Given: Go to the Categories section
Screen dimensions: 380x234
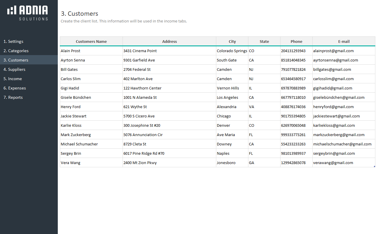Looking at the screenshot, I should pyautogui.click(x=16, y=51).
